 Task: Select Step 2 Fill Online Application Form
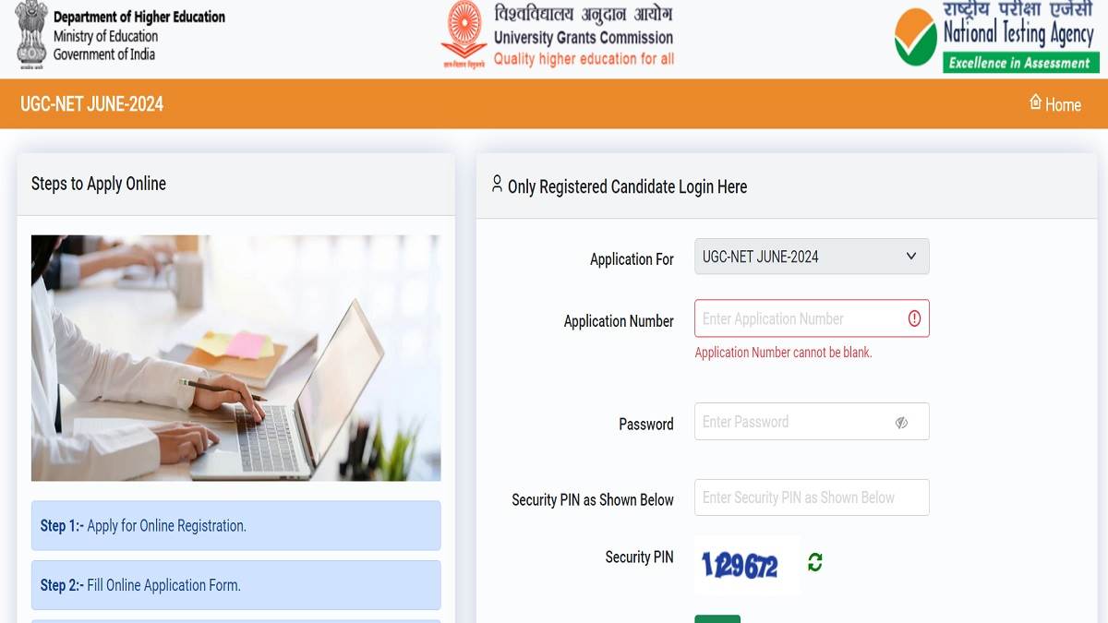(235, 585)
